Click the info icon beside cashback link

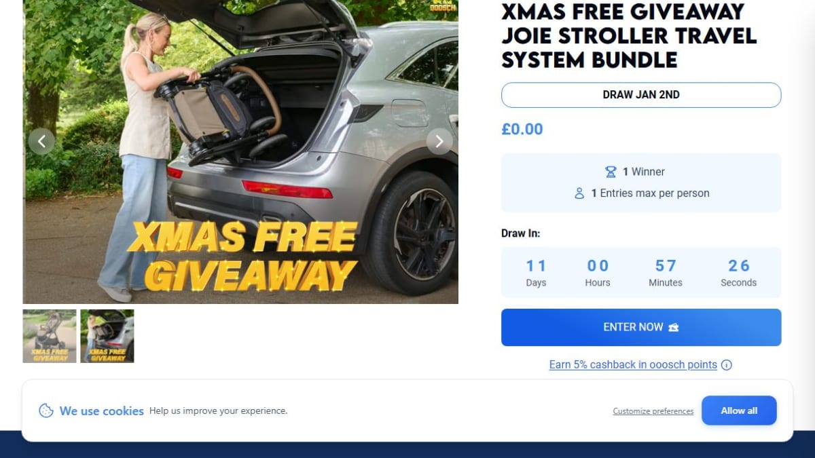(727, 365)
